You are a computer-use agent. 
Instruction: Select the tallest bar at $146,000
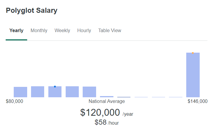tap(193, 75)
